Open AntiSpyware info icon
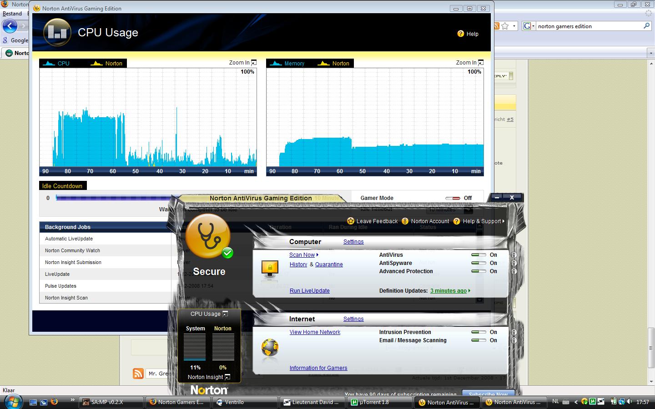The height and width of the screenshot is (409, 655). click(514, 263)
